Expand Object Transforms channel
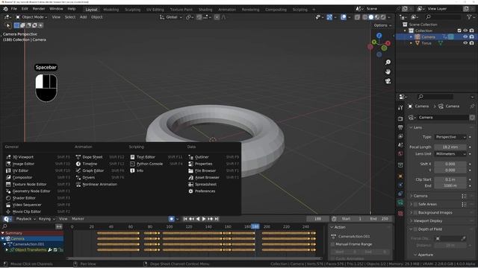 7,250
